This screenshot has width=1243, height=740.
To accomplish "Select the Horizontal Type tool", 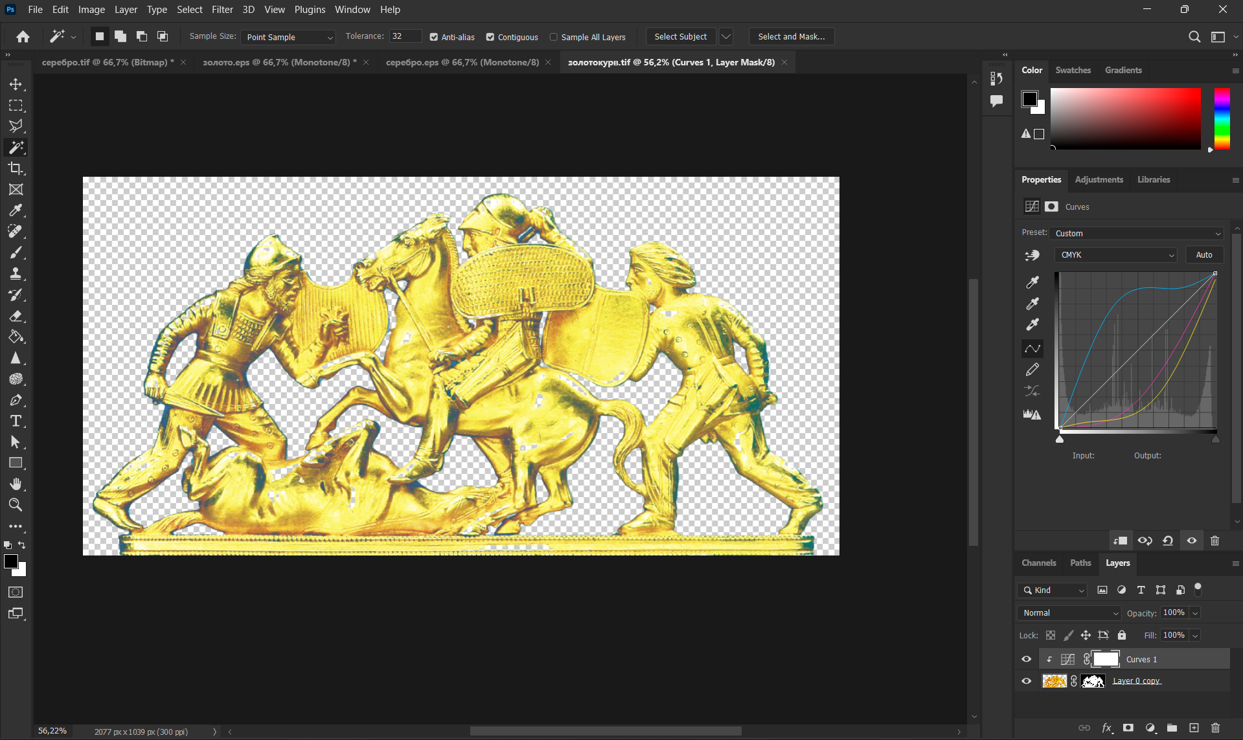I will (16, 421).
